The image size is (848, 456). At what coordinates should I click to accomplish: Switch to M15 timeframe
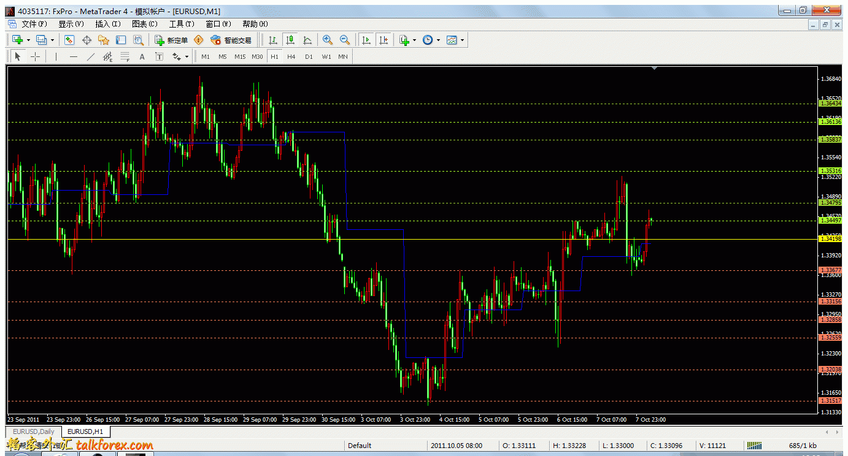(240, 56)
